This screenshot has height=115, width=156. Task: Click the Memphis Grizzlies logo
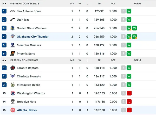pos(12,45)
